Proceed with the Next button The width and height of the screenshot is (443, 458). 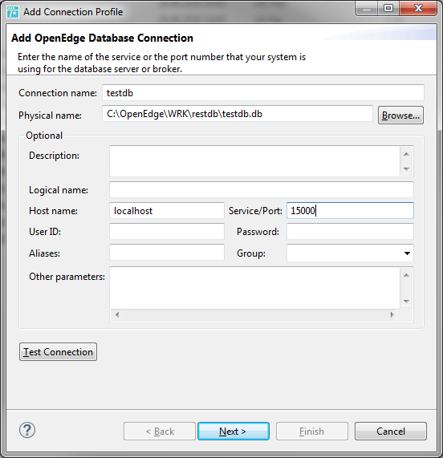tap(234, 431)
